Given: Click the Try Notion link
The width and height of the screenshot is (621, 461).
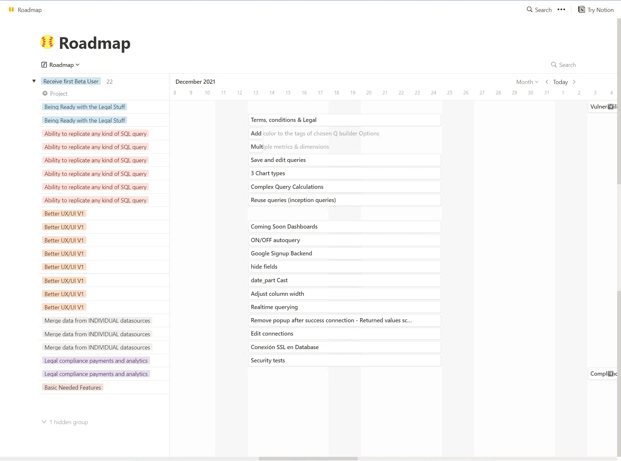Looking at the screenshot, I should pyautogui.click(x=596, y=10).
